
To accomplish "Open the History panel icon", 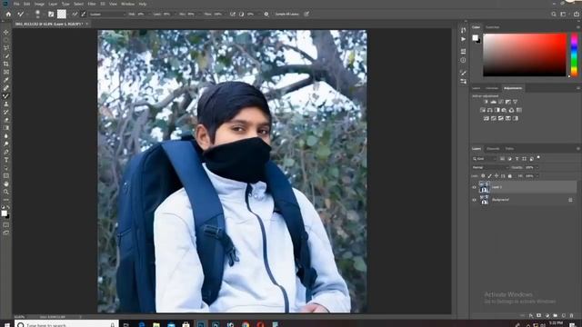I will click(x=463, y=30).
